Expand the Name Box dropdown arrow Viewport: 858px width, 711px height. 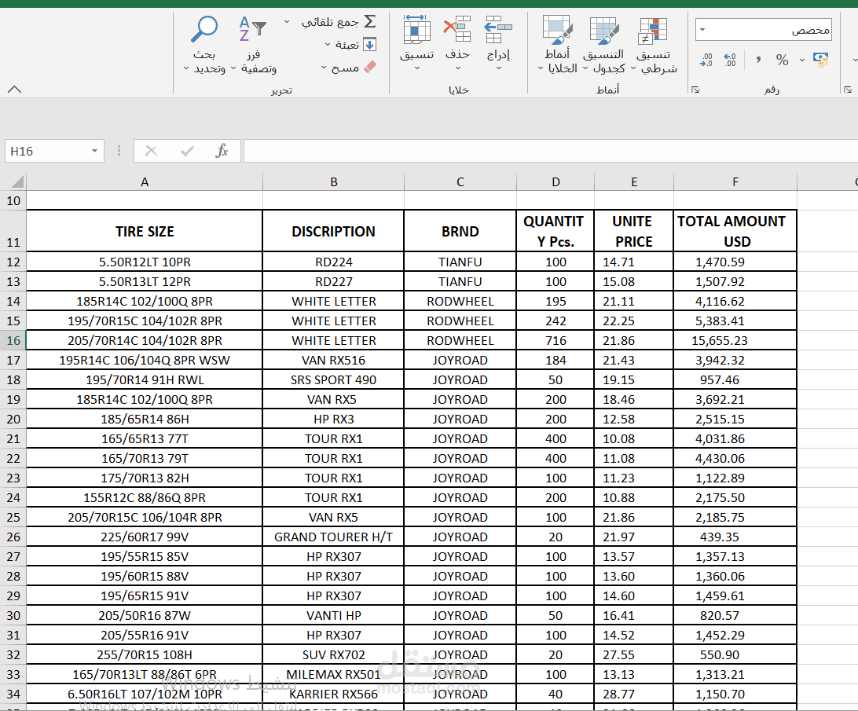click(94, 151)
